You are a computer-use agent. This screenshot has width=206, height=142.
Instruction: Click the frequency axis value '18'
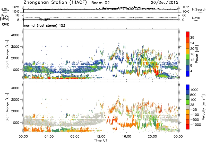point(17,15)
